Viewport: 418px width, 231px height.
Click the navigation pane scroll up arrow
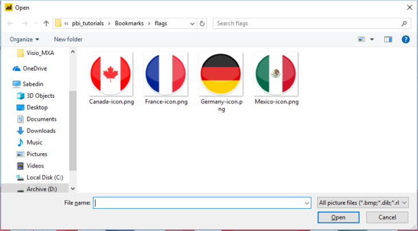pyautogui.click(x=73, y=52)
